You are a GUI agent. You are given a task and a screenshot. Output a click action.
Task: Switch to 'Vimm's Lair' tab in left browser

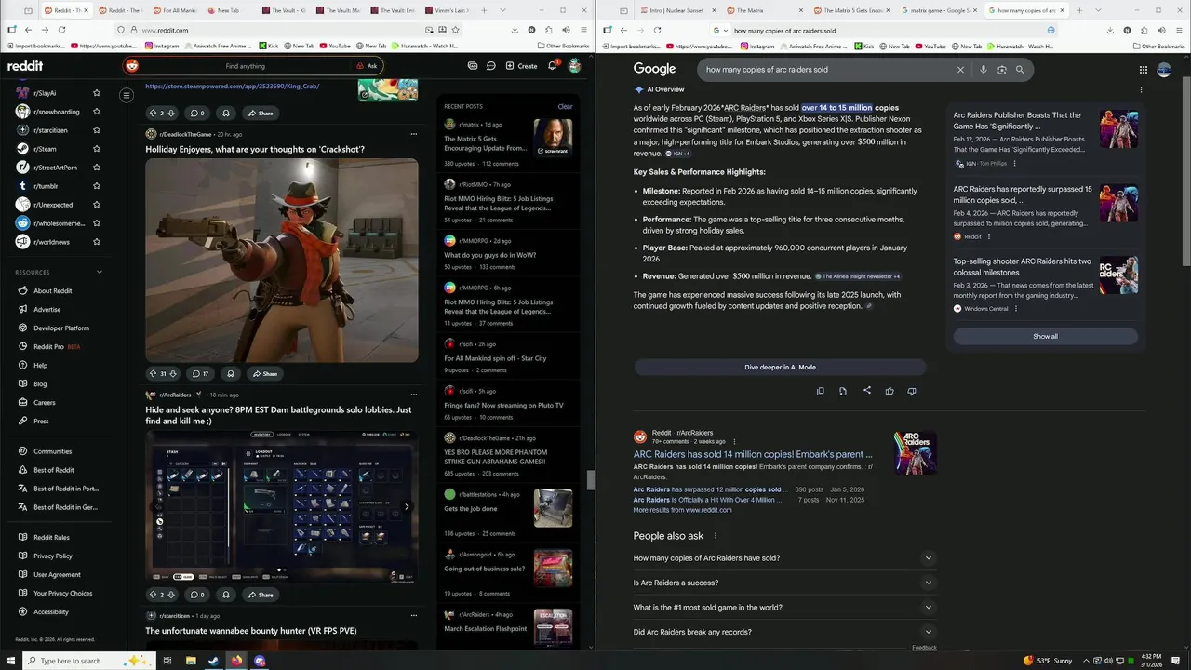pos(450,10)
